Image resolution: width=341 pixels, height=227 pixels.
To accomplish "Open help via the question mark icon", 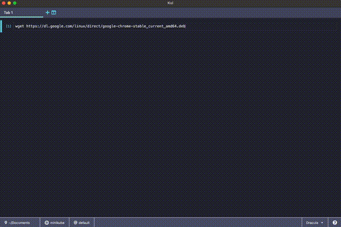I will point(335,223).
